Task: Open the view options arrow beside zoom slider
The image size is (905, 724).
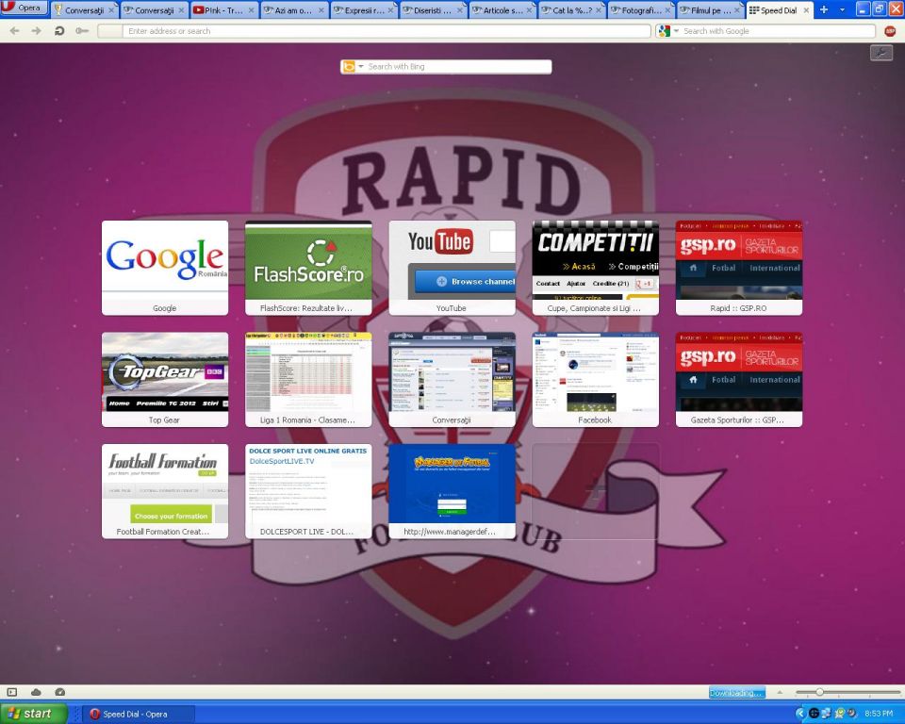Action: coord(780,692)
